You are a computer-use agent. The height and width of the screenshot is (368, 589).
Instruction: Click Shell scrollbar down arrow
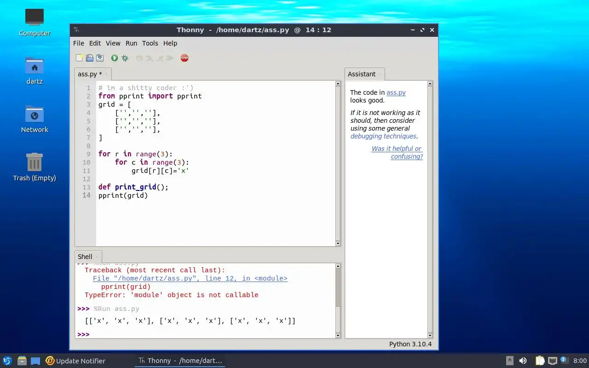tap(338, 335)
